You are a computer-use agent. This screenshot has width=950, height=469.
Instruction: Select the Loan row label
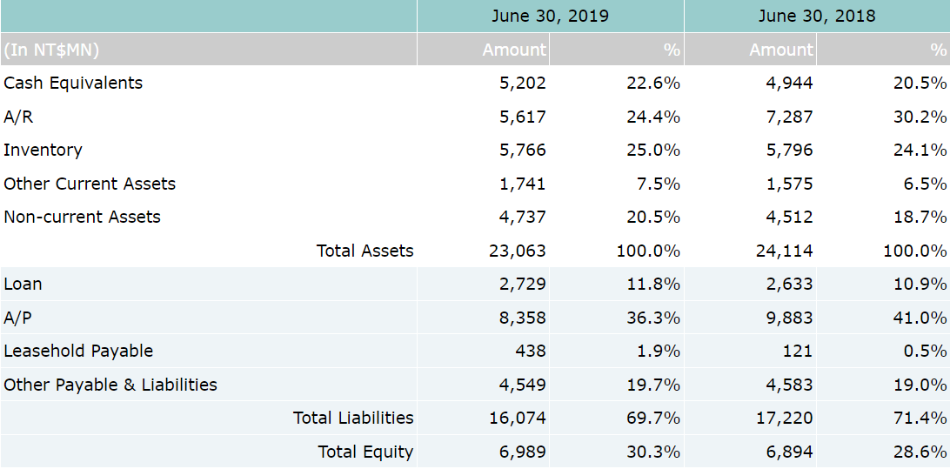point(23,284)
